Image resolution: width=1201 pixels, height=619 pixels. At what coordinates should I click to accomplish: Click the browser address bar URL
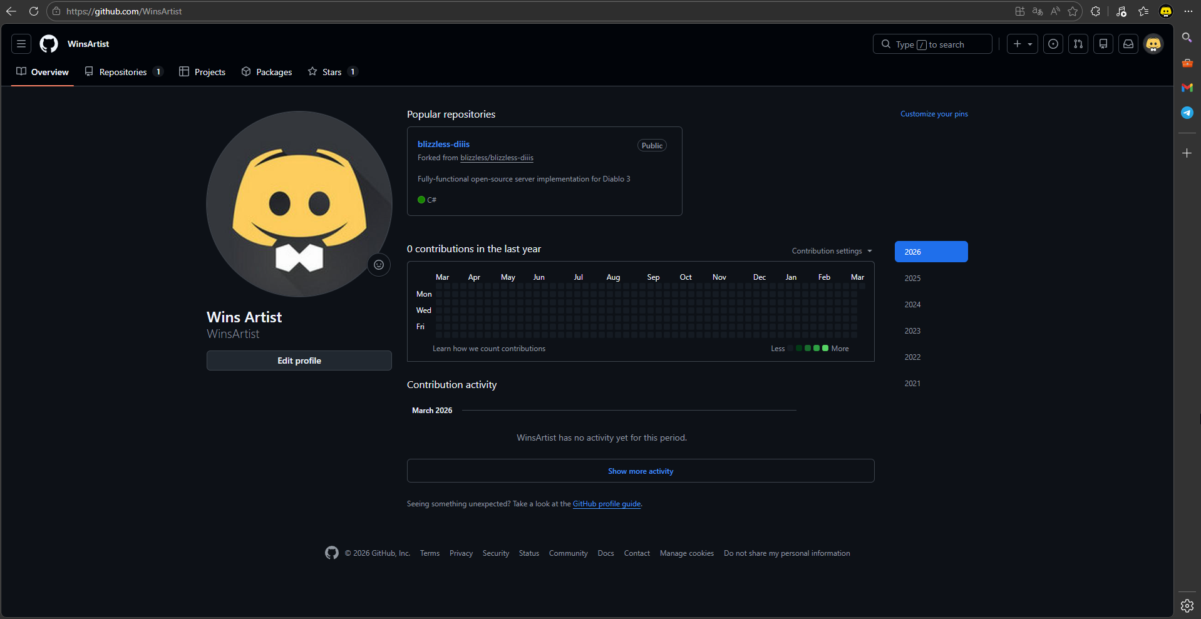coord(124,11)
